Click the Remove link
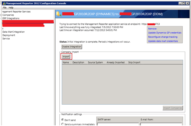The image size is (191, 126). (152, 29)
